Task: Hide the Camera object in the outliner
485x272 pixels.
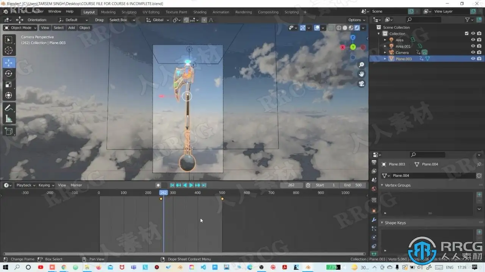Action: (473, 53)
